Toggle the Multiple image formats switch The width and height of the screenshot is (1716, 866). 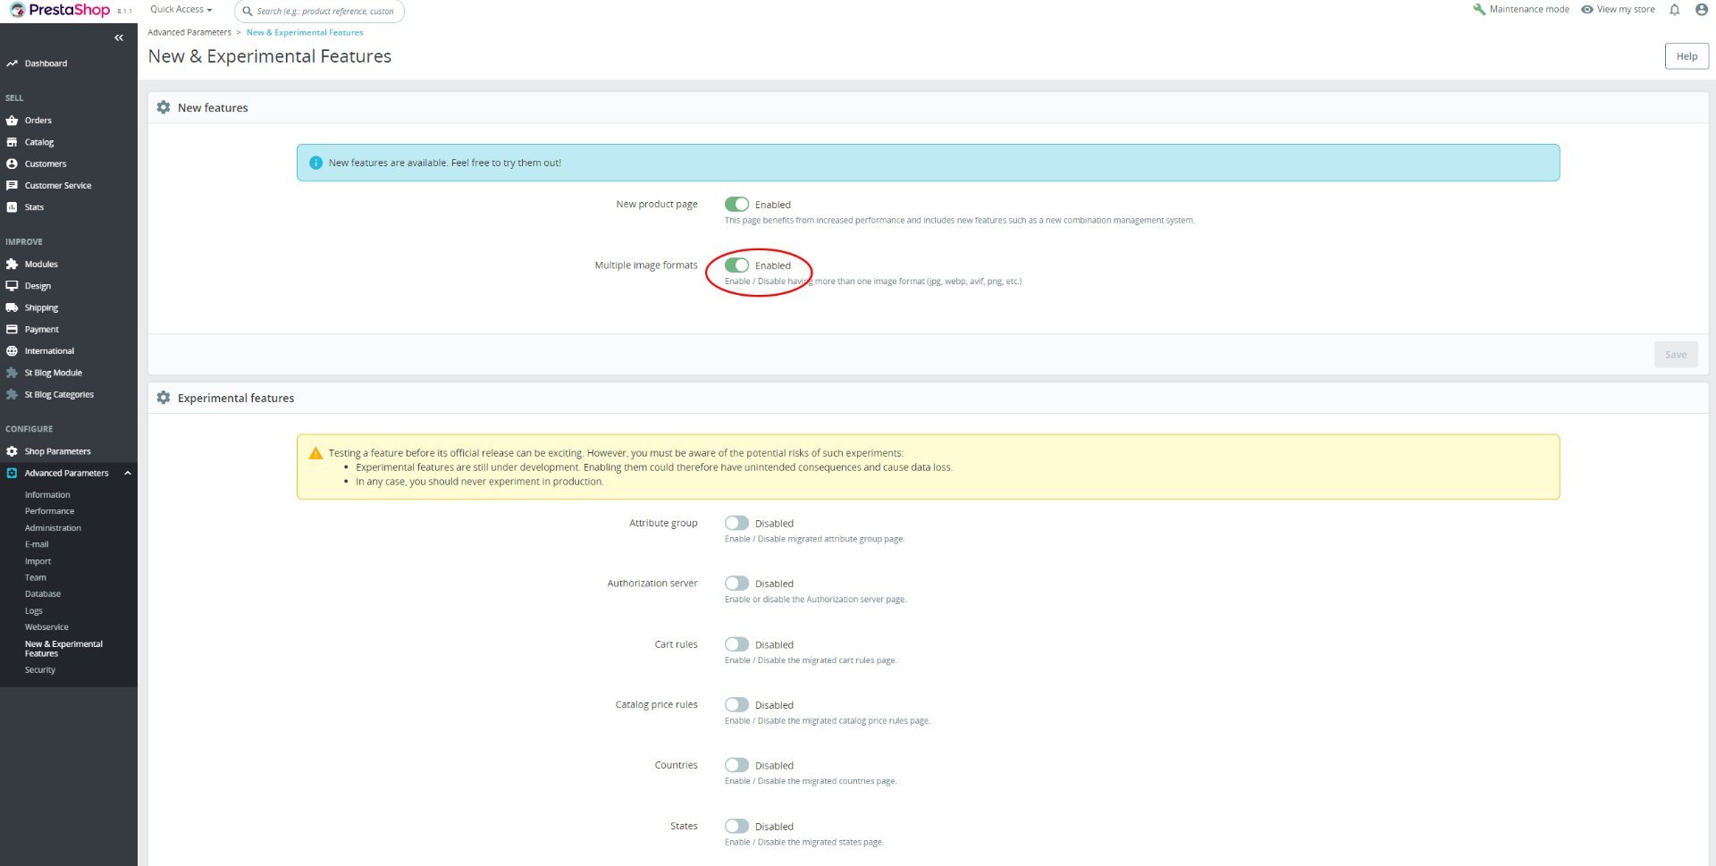point(736,265)
